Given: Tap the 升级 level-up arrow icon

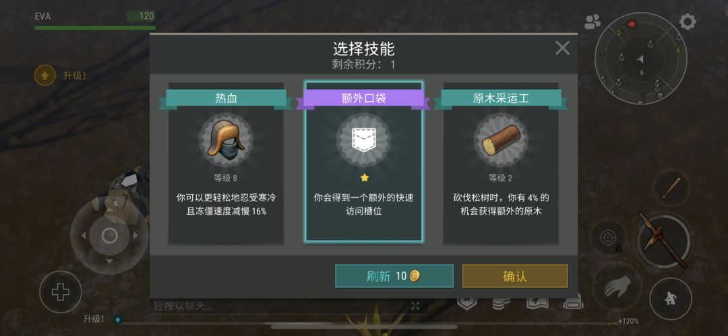Looking at the screenshot, I should pyautogui.click(x=44, y=75).
